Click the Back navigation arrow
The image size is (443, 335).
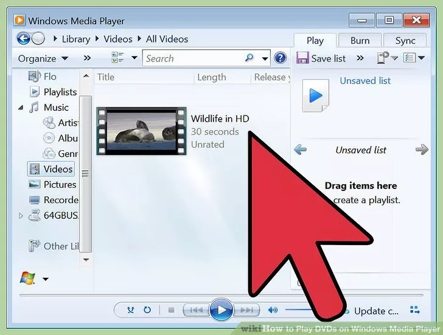(24, 38)
